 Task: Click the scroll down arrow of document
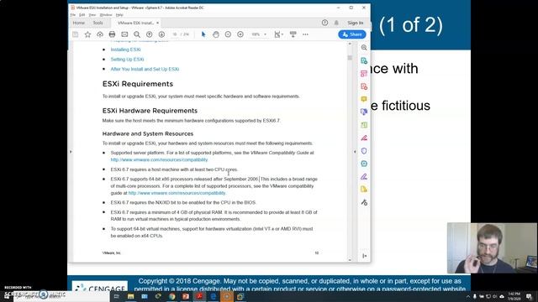(350, 260)
